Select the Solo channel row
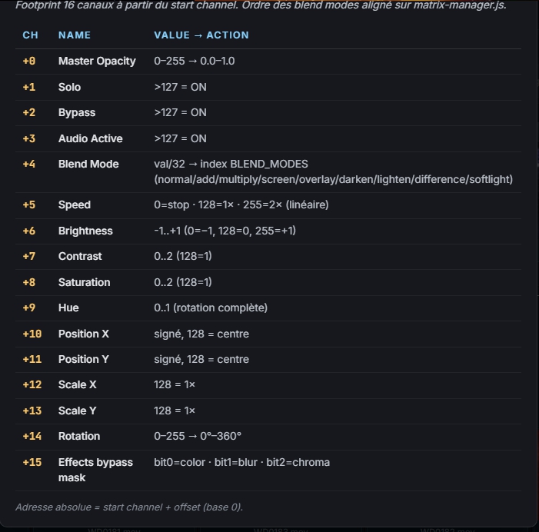Image resolution: width=539 pixels, height=532 pixels. [x=268, y=88]
